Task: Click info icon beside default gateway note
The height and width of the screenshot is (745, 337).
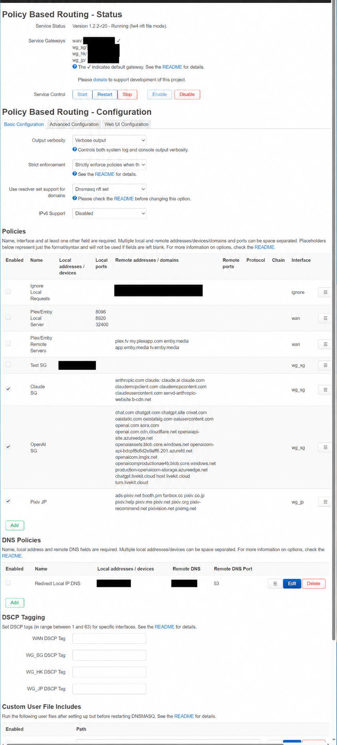Action: click(x=75, y=67)
